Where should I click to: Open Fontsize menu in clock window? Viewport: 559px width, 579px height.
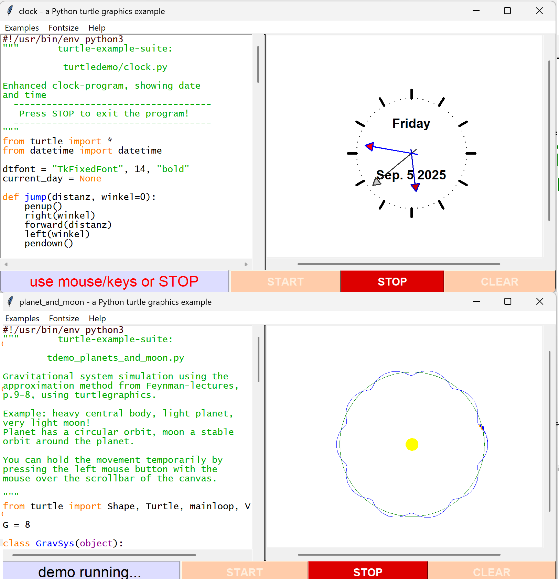[x=64, y=28]
